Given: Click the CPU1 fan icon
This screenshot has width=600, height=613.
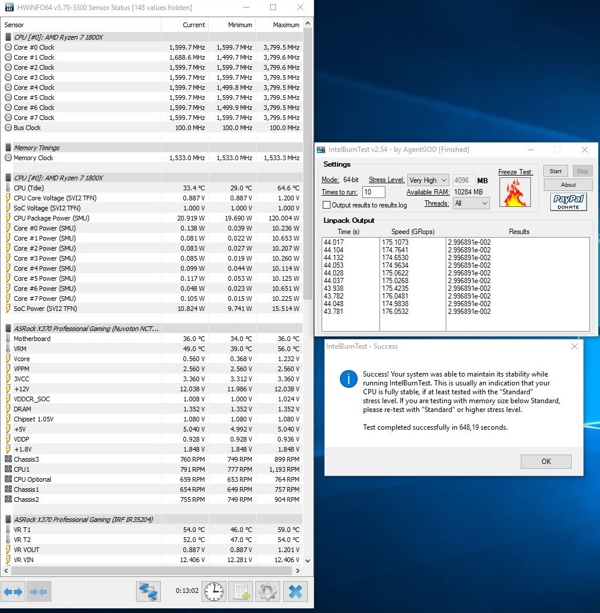Looking at the screenshot, I should click(8, 469).
